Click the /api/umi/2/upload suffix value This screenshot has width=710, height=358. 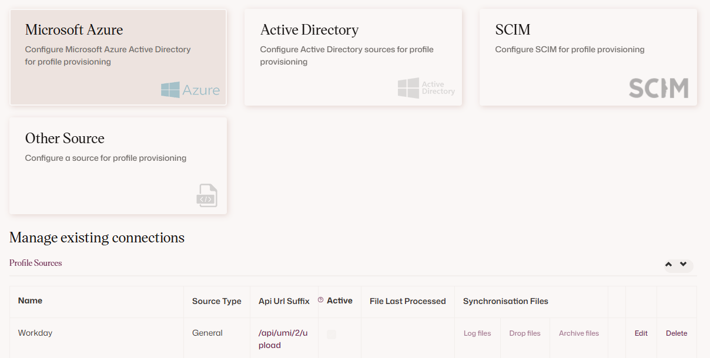coord(283,339)
